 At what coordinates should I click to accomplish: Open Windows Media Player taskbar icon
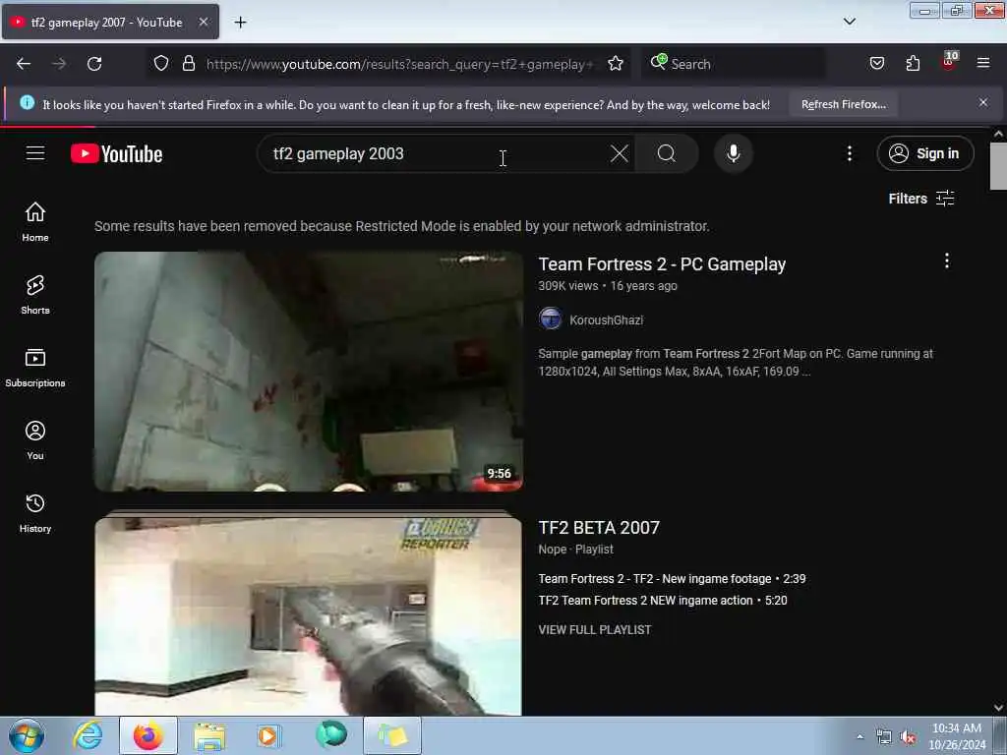click(267, 735)
